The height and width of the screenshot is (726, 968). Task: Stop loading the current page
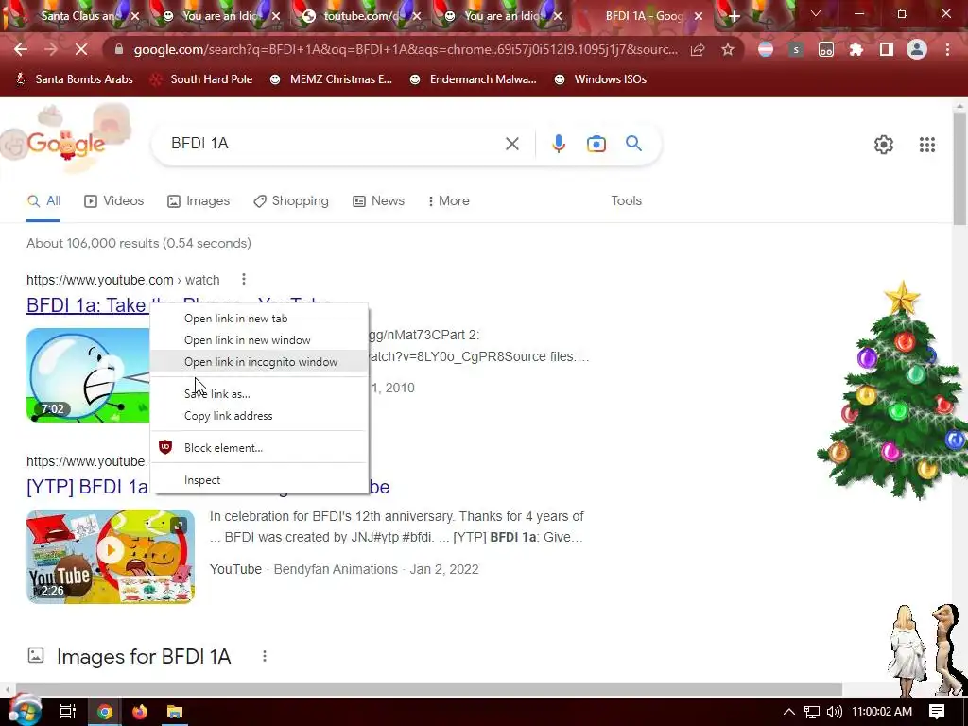[x=81, y=49]
